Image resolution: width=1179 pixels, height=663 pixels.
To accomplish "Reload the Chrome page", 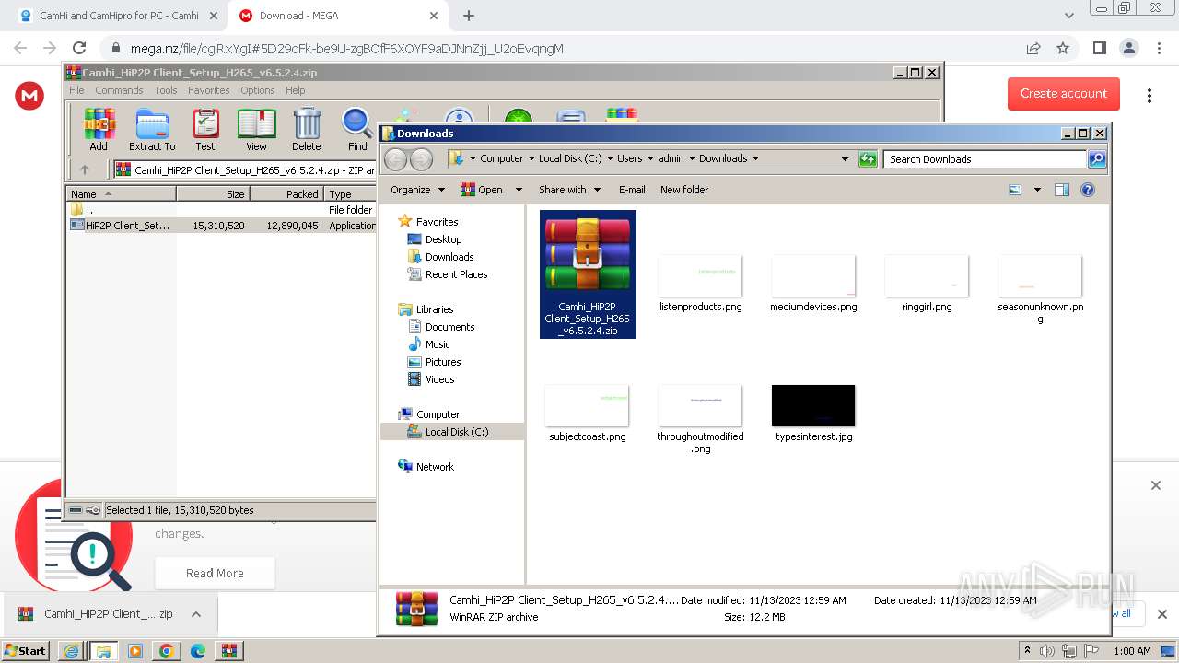I will point(79,48).
